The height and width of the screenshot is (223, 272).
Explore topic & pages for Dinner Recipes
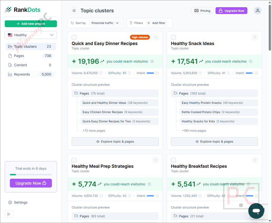[115, 142]
